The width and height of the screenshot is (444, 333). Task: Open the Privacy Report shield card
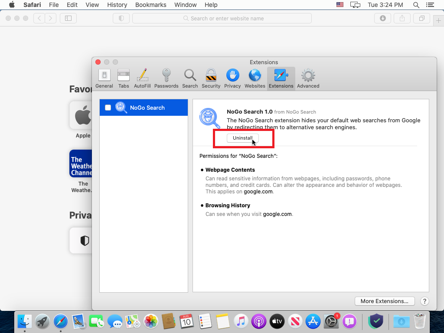[81, 240]
